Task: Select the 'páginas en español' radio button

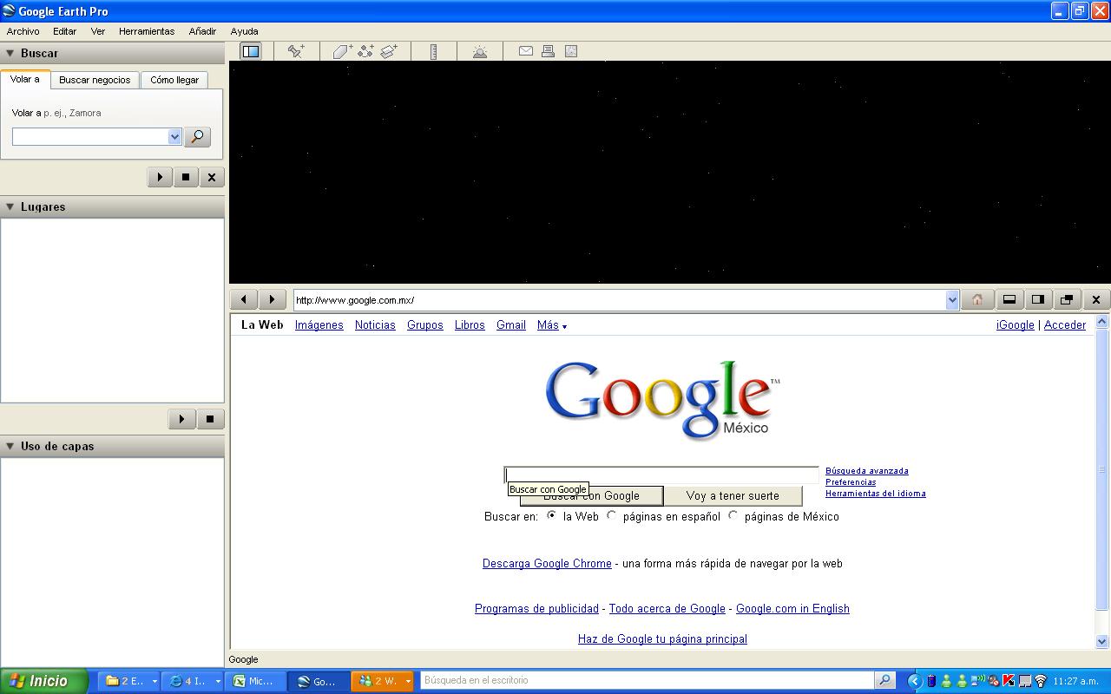Action: (612, 515)
